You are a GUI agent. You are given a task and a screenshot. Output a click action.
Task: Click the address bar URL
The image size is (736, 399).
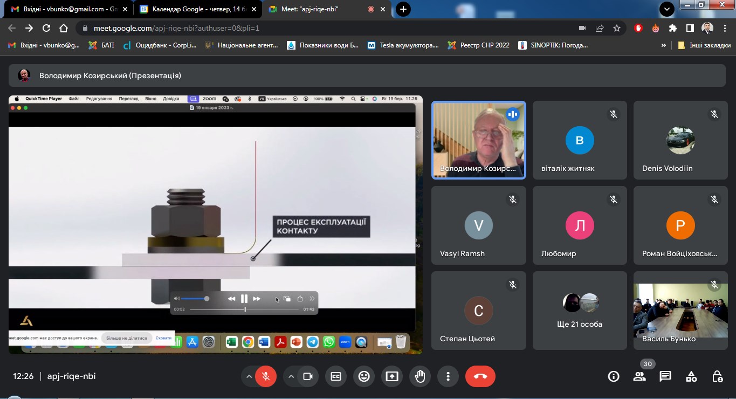176,28
